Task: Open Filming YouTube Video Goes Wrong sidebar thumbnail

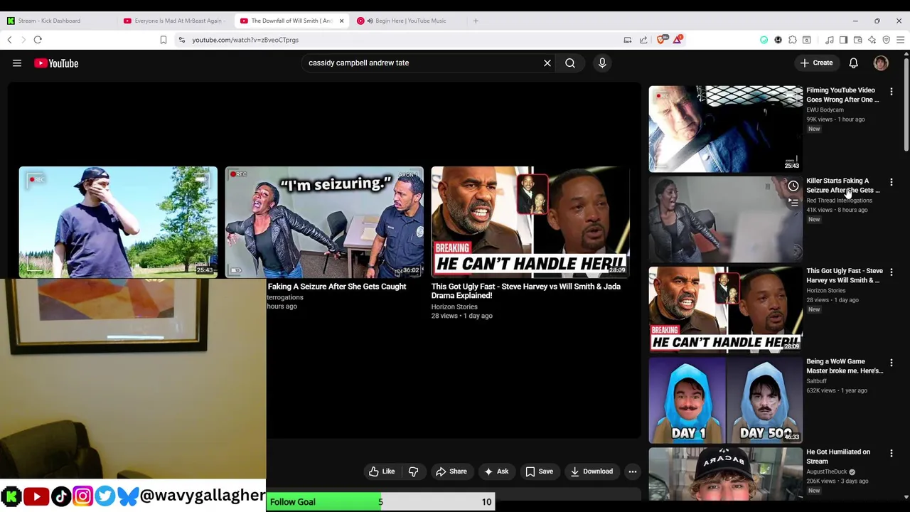Action: click(x=725, y=129)
